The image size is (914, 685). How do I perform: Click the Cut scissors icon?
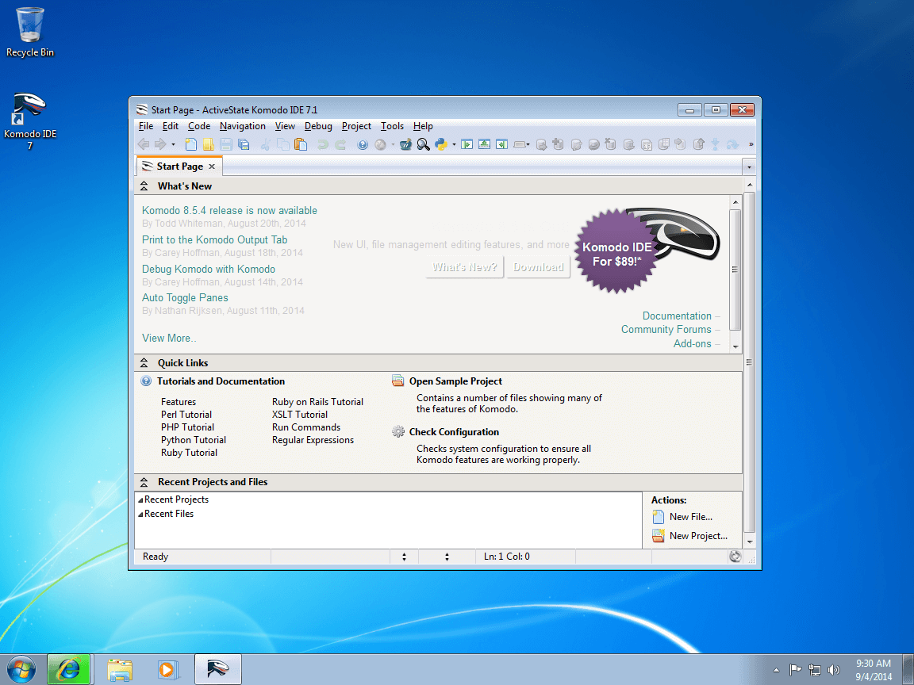[x=265, y=144]
